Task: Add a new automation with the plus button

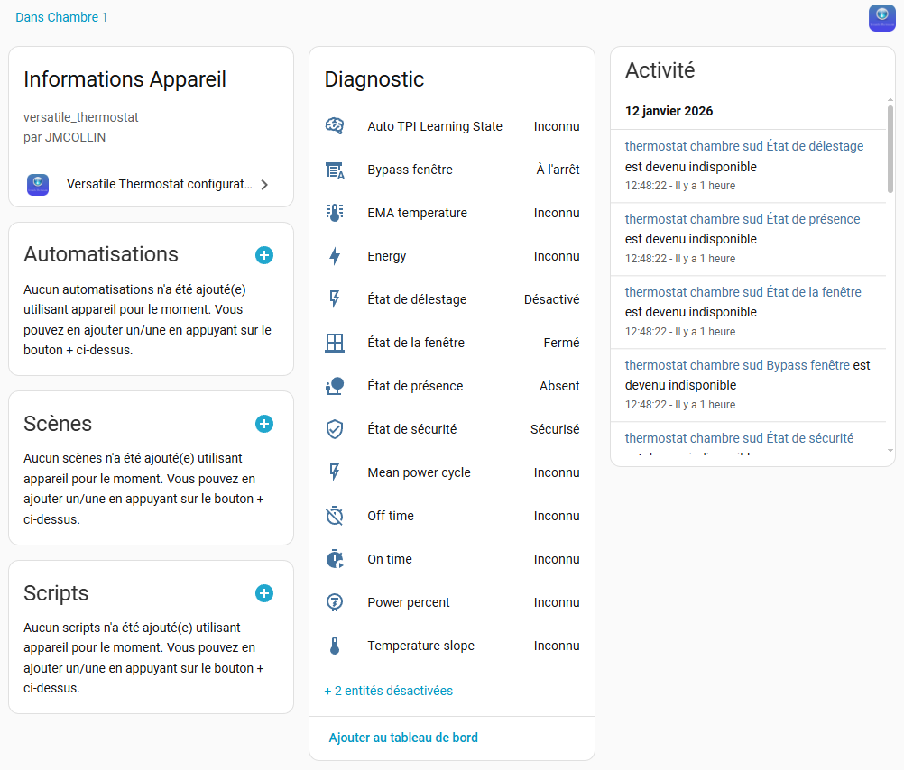Action: coord(263,255)
